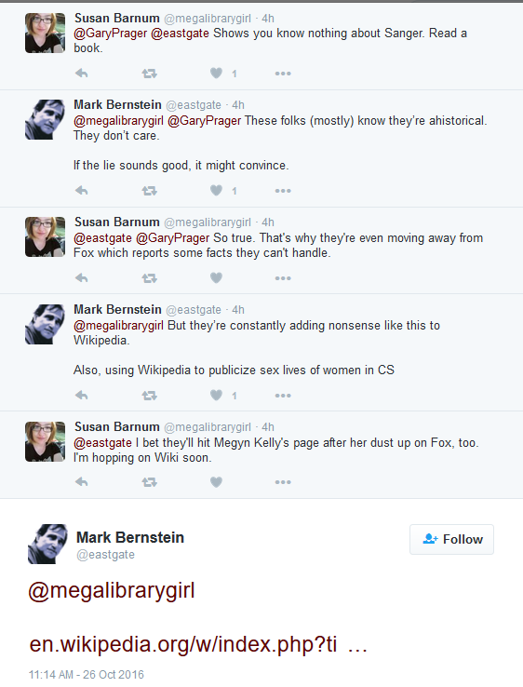The height and width of the screenshot is (687, 523).
Task: Reply to Susan's Megyn Kelly tweet
Action: (82, 482)
